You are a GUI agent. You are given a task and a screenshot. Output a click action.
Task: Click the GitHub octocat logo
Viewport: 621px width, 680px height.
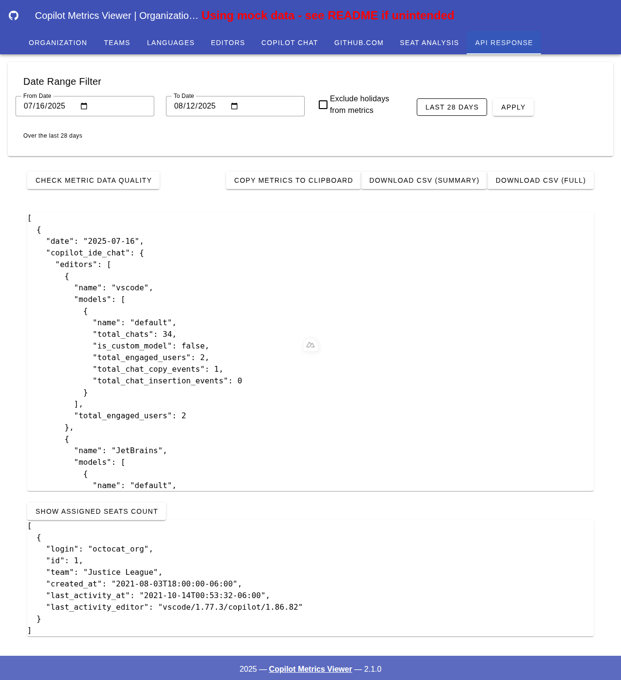click(x=13, y=15)
